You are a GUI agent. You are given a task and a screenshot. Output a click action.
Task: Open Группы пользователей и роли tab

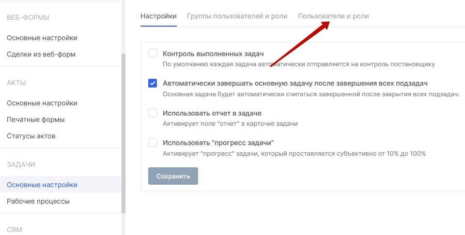point(237,16)
